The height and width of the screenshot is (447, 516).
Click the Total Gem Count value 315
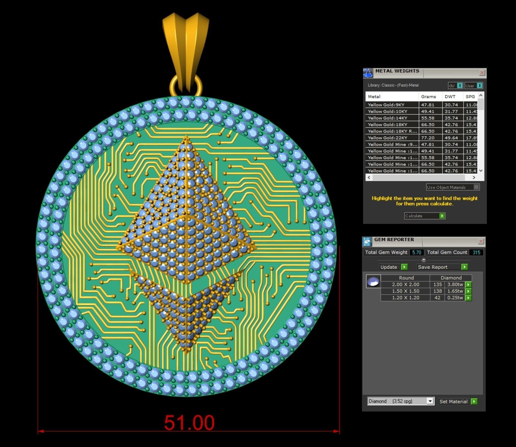pos(476,253)
